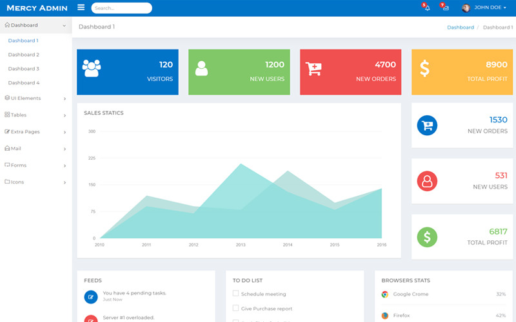Image resolution: width=516 pixels, height=322 pixels.
Task: Open the John Doe user dropdown
Action: (484, 8)
